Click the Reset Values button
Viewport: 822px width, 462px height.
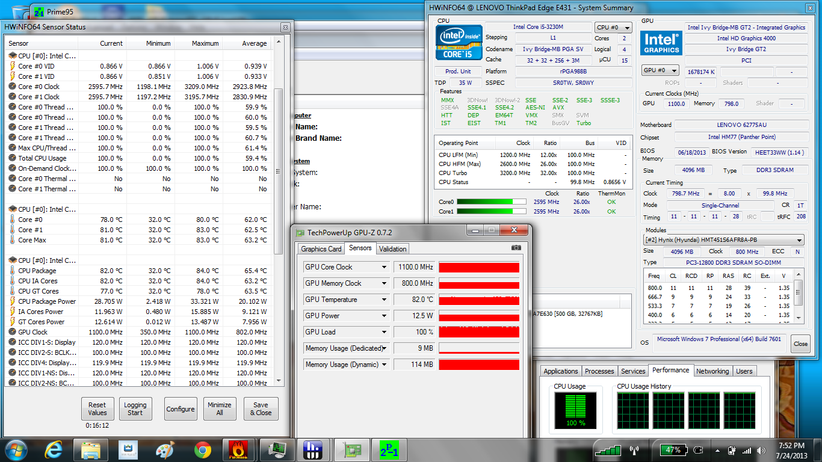97,409
